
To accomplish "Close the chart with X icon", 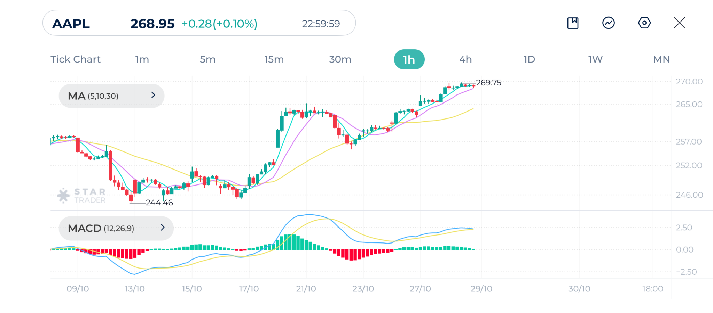I will tap(679, 23).
